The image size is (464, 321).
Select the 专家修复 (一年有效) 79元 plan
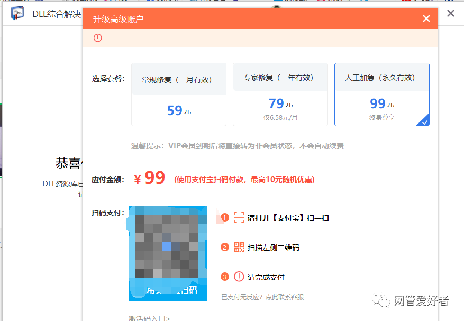point(280,95)
